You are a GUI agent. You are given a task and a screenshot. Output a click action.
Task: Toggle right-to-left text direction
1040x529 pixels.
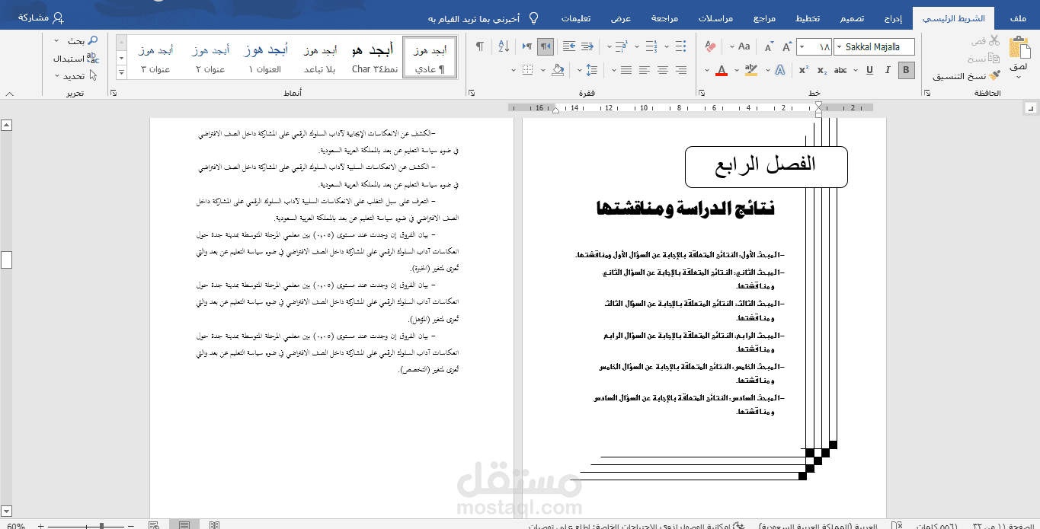point(546,47)
